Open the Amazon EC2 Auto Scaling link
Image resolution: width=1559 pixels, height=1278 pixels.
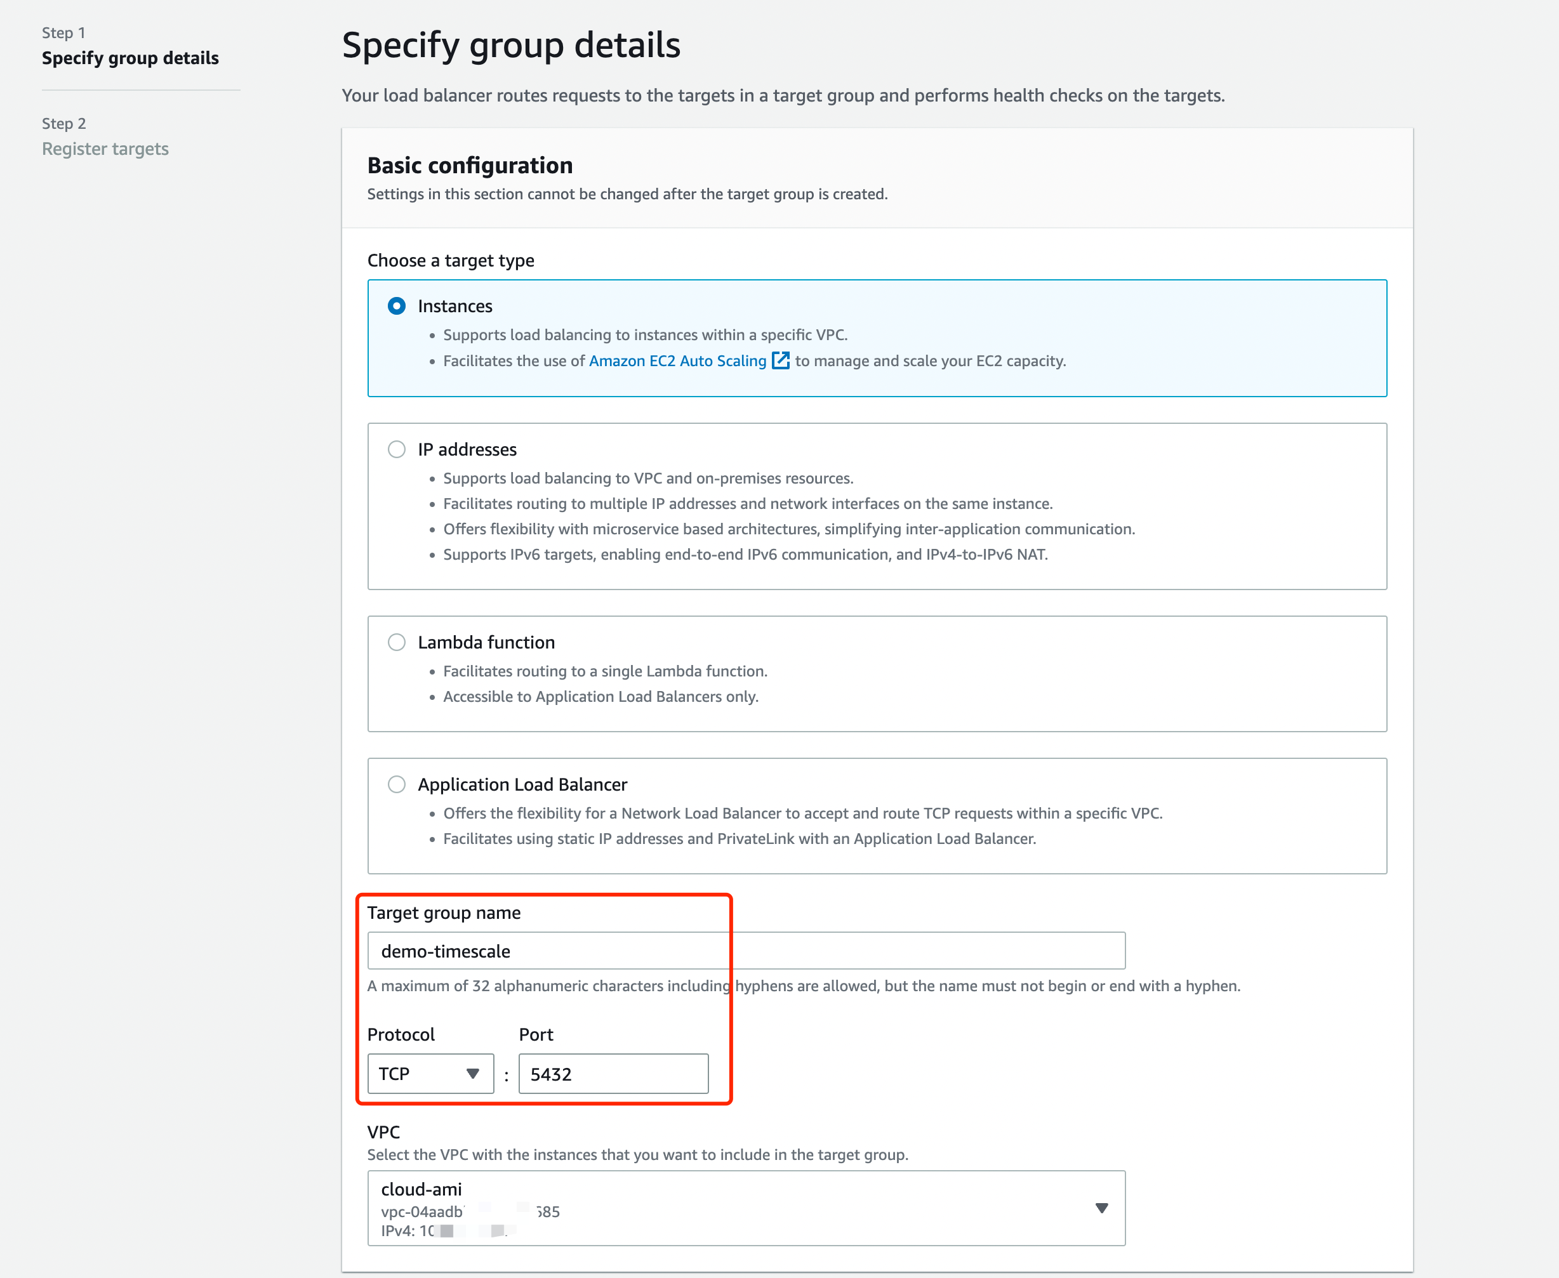tap(677, 360)
